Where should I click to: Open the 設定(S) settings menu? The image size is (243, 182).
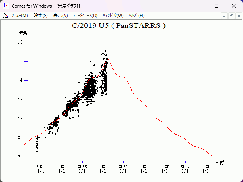pos(41,16)
